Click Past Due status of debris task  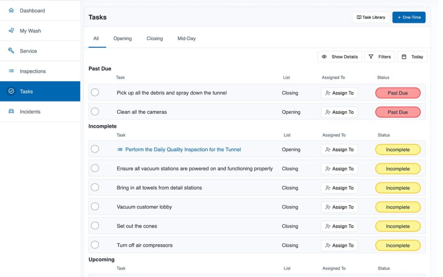[x=398, y=93]
